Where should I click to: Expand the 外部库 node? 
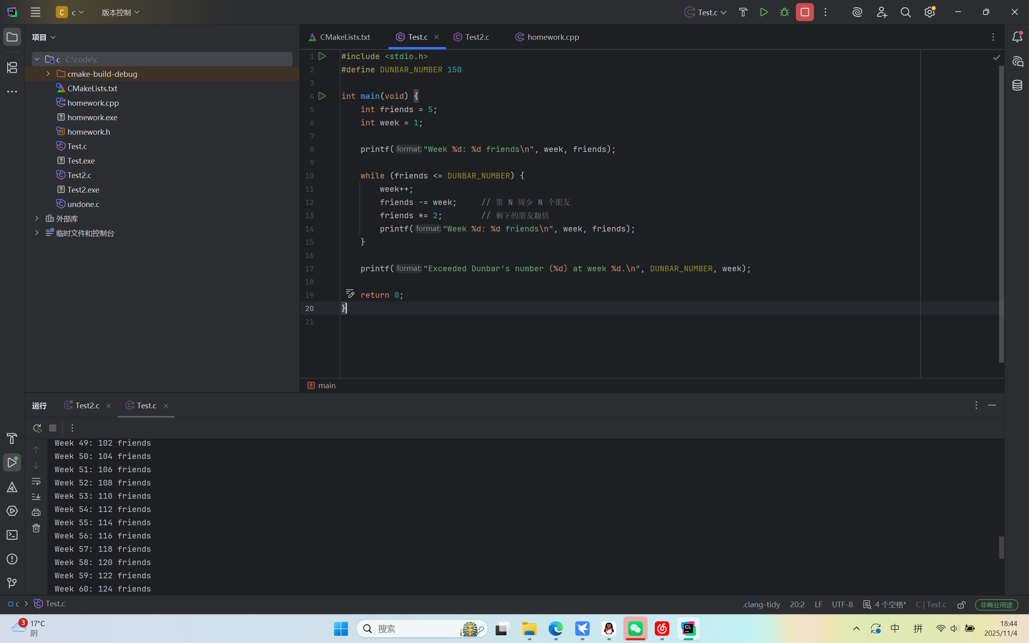pyautogui.click(x=37, y=219)
